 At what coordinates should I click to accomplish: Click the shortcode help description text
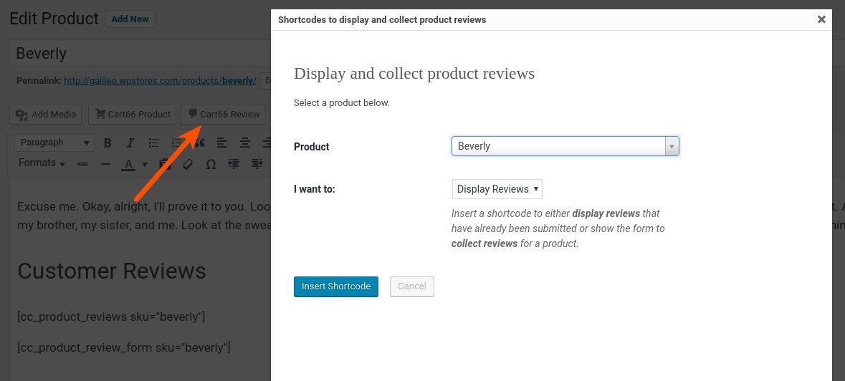click(558, 228)
